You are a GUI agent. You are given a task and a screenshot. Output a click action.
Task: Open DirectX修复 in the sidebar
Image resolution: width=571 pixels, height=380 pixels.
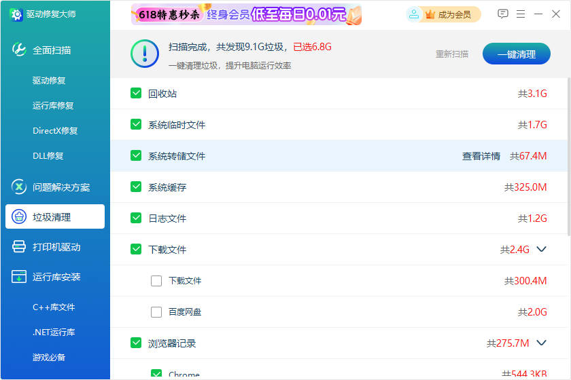pyautogui.click(x=55, y=130)
